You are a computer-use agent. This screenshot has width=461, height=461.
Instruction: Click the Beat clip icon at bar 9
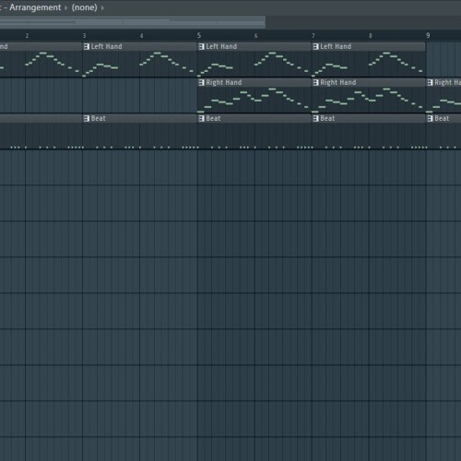coord(431,119)
